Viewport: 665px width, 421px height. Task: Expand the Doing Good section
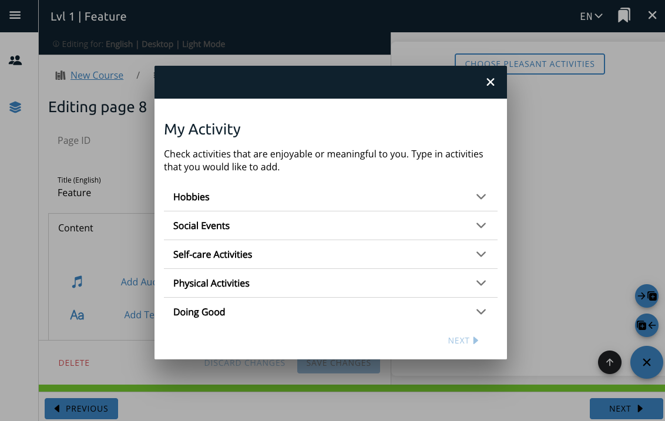(x=330, y=312)
